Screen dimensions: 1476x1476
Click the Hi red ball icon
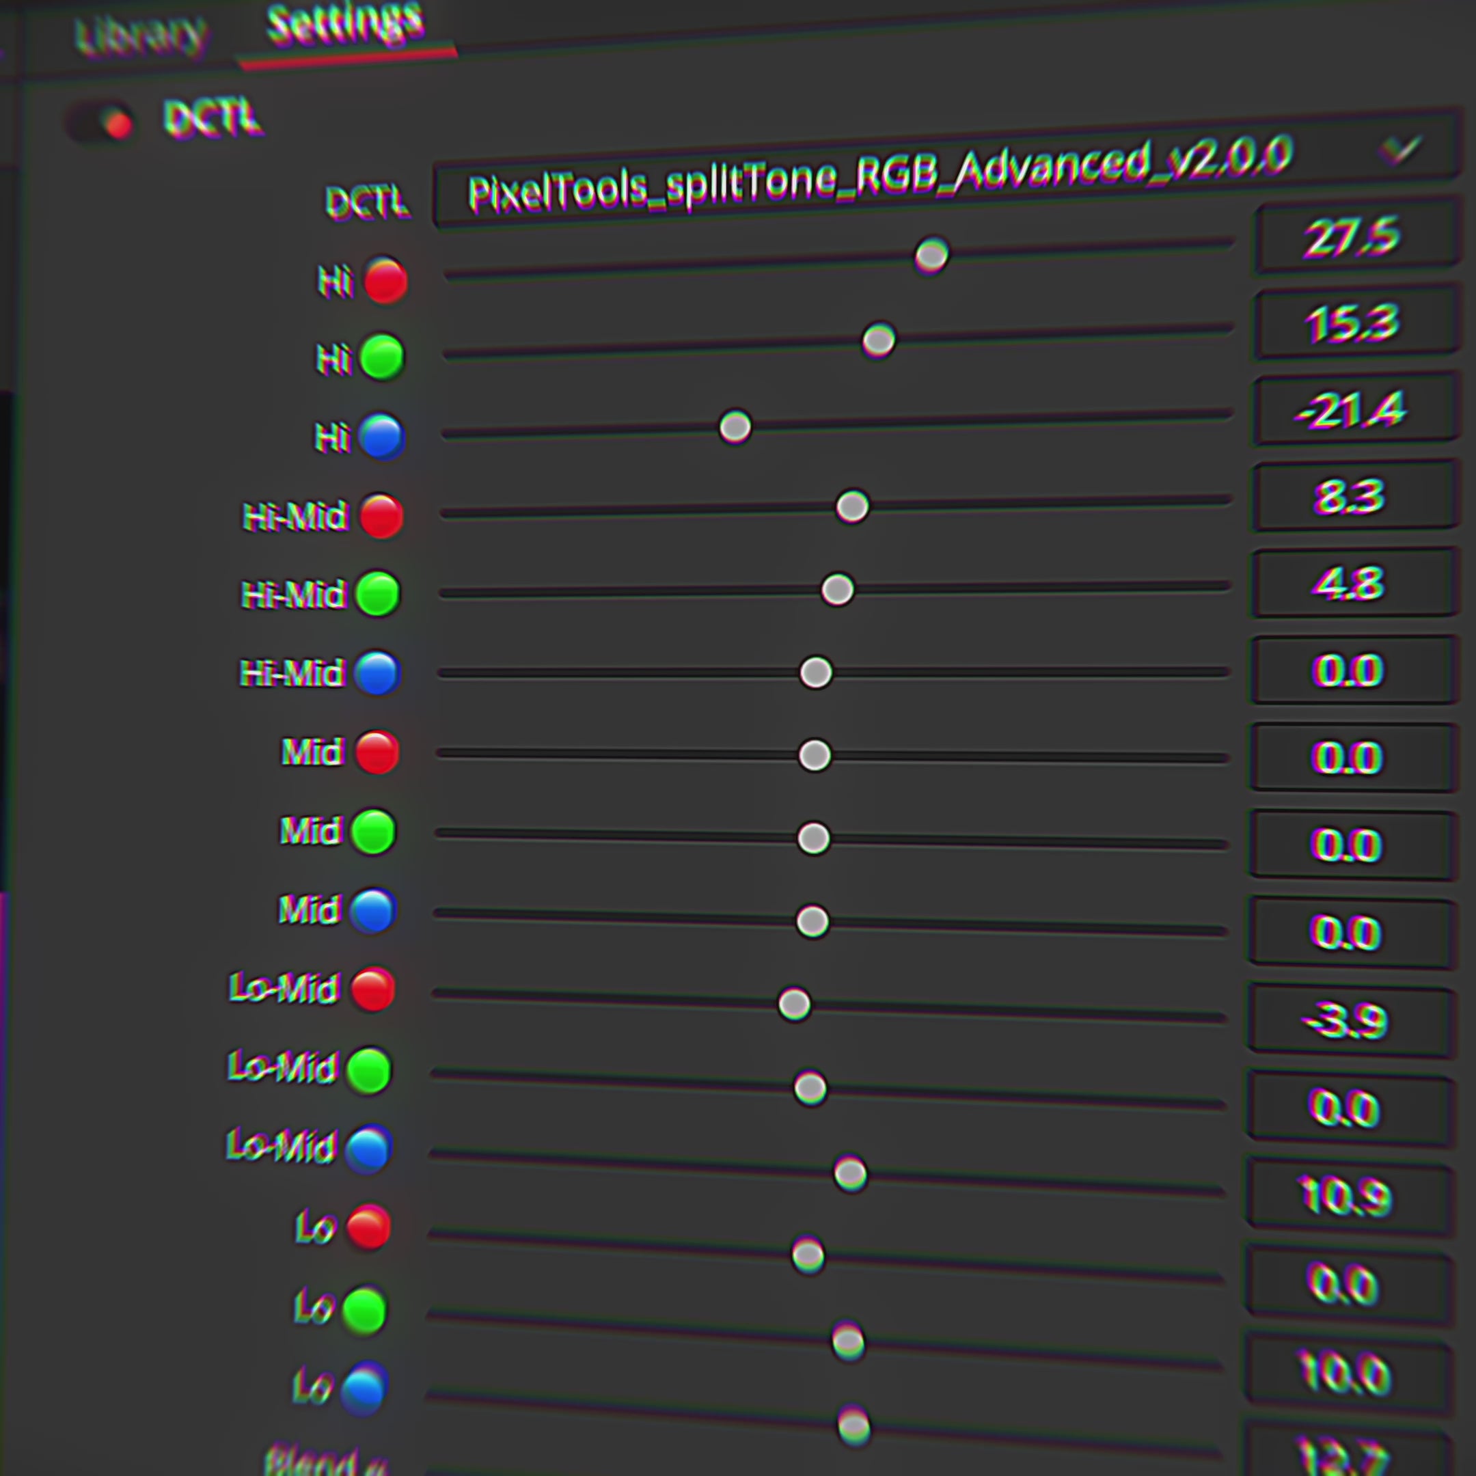(386, 281)
